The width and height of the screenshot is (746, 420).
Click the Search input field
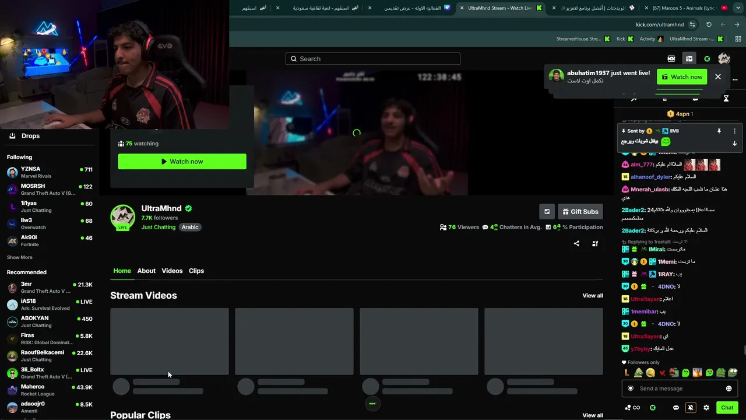[x=373, y=59]
